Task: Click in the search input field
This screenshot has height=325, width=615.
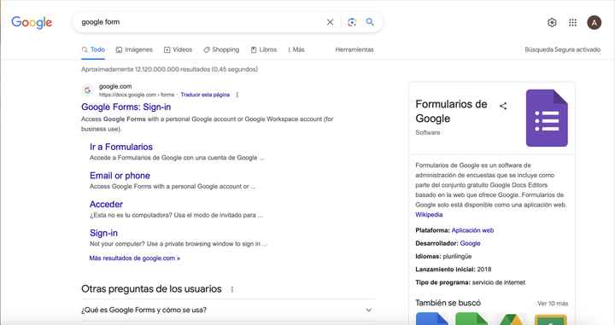Action: [x=200, y=22]
